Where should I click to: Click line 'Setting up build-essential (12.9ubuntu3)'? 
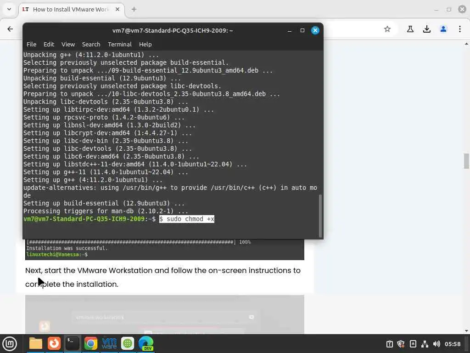[x=104, y=203]
